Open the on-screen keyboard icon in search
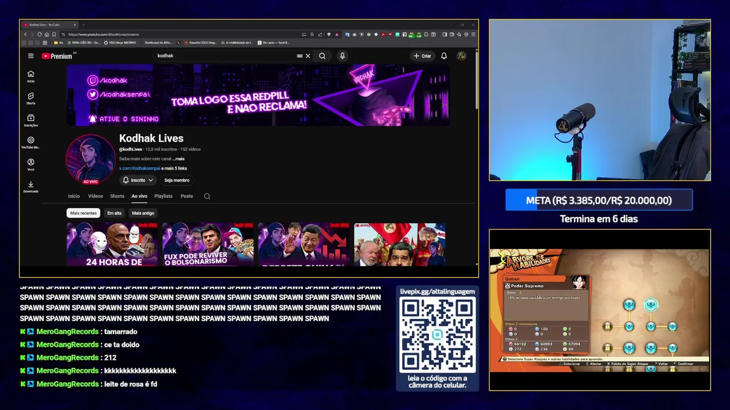Screen dimensions: 730x410 click(x=299, y=56)
